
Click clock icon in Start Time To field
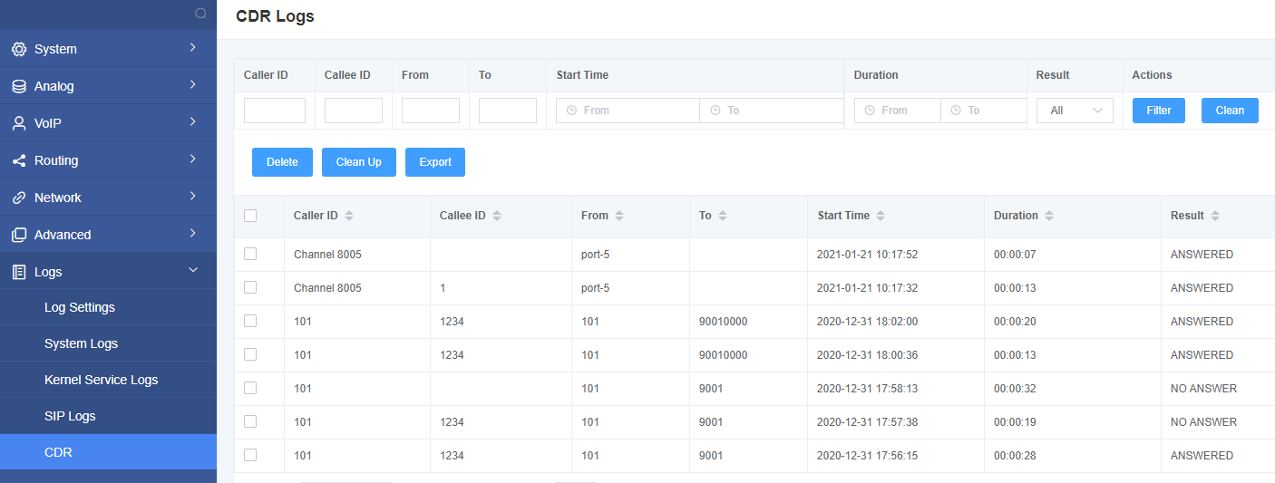pos(715,111)
